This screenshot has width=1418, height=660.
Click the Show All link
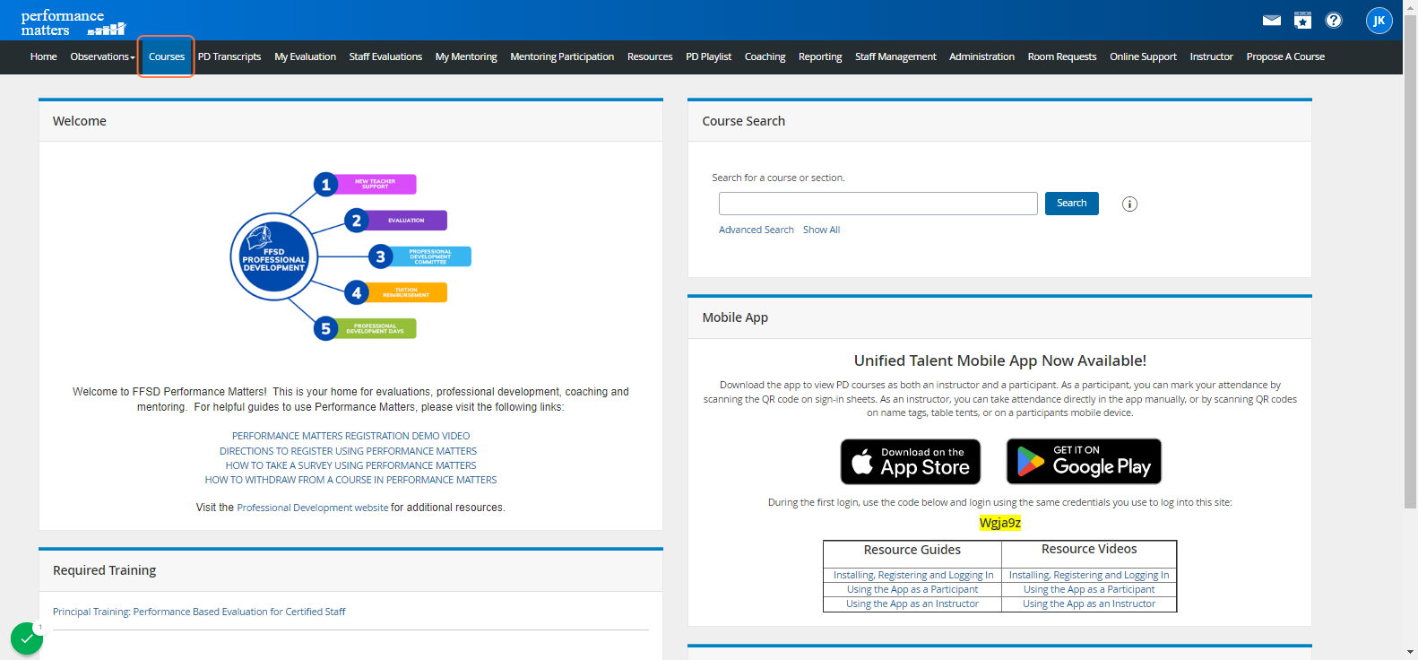[x=821, y=230]
